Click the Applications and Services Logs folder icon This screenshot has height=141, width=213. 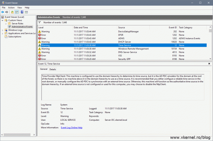click(6, 33)
